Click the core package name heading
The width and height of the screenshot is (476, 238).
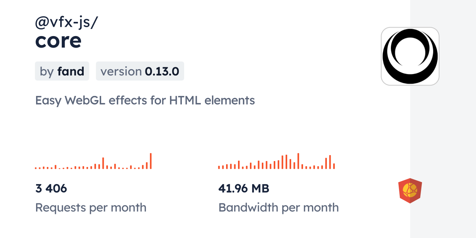58,41
